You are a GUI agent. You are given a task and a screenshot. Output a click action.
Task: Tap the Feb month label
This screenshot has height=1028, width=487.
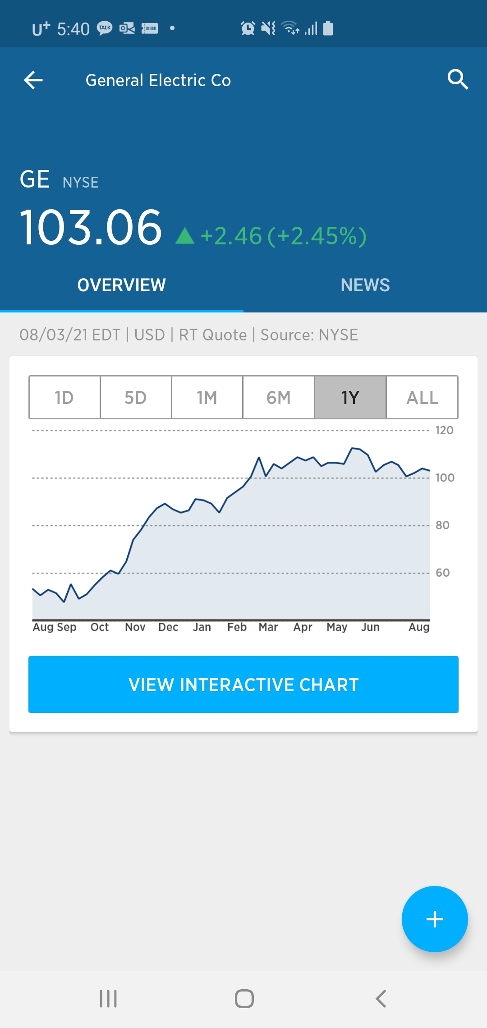(x=237, y=627)
